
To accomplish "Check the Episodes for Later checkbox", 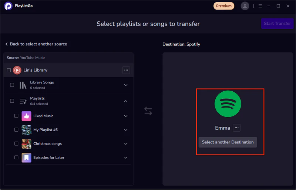I will point(16,157).
